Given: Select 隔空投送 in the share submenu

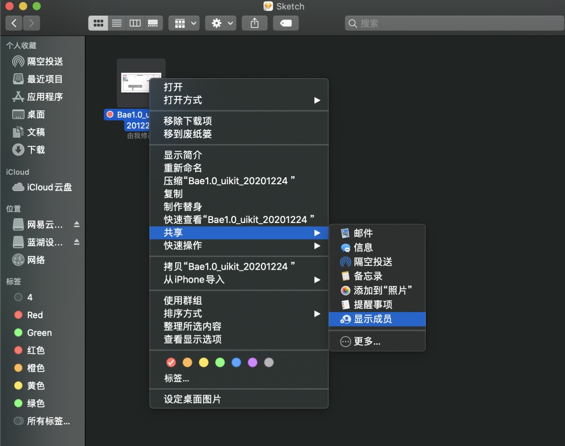Looking at the screenshot, I should click(x=377, y=262).
